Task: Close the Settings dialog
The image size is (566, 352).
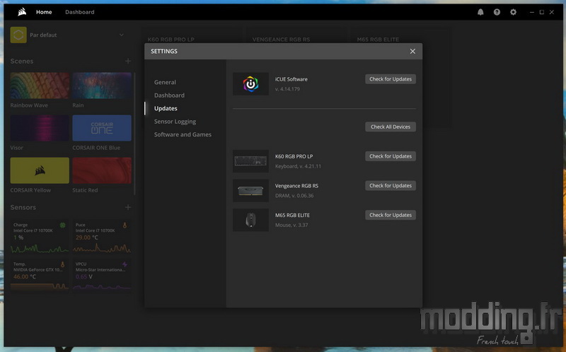Action: click(x=412, y=51)
